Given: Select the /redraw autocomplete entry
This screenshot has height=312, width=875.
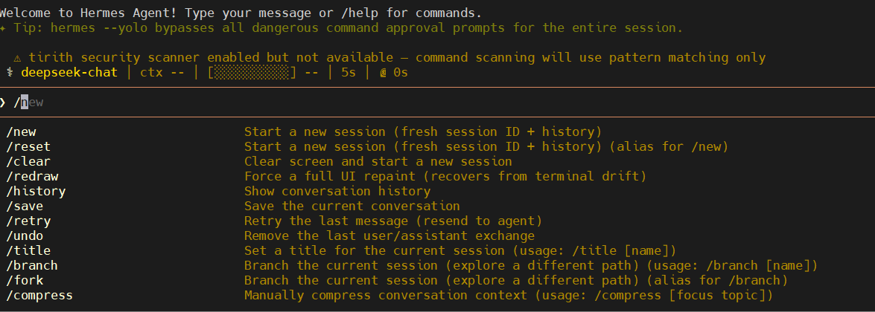Looking at the screenshot, I should (32, 176).
